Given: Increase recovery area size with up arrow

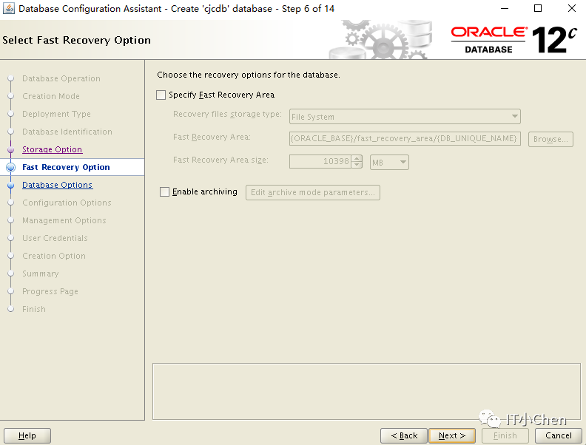Looking at the screenshot, I should [x=357, y=158].
